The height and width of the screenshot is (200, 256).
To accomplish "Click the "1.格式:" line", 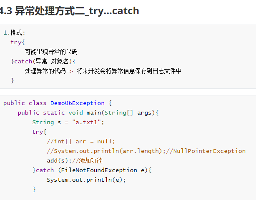I will [x=14, y=32].
